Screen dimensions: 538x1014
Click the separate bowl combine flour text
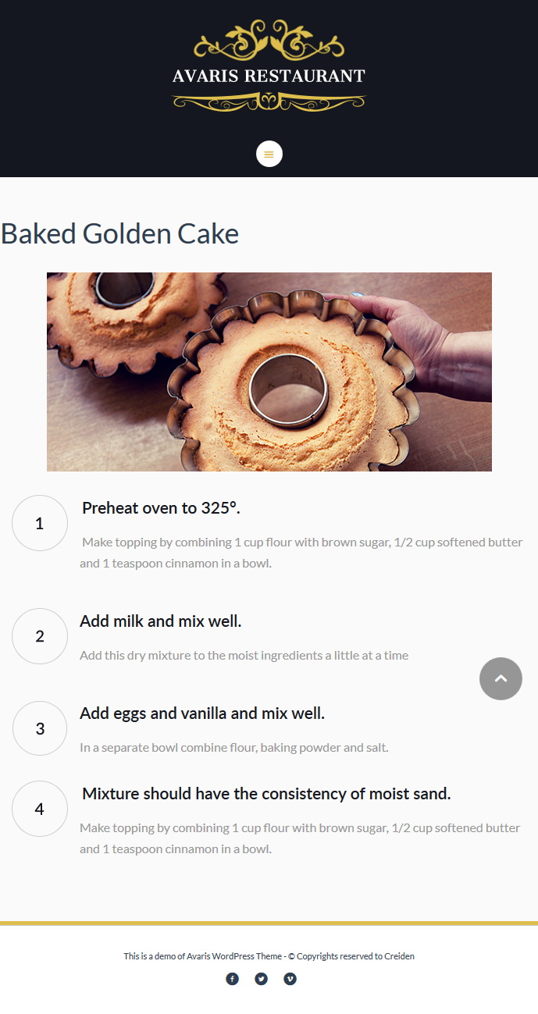[x=234, y=747]
